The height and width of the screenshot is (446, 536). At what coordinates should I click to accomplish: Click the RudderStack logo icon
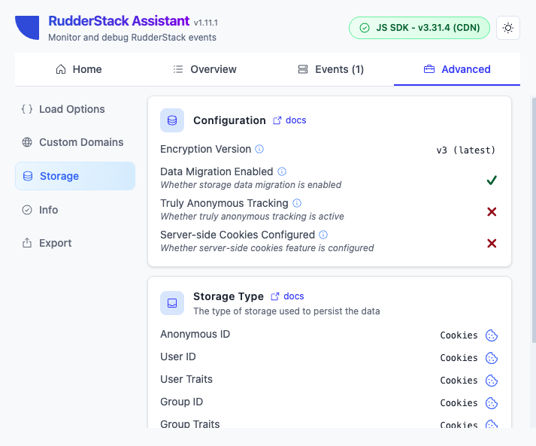pyautogui.click(x=27, y=28)
